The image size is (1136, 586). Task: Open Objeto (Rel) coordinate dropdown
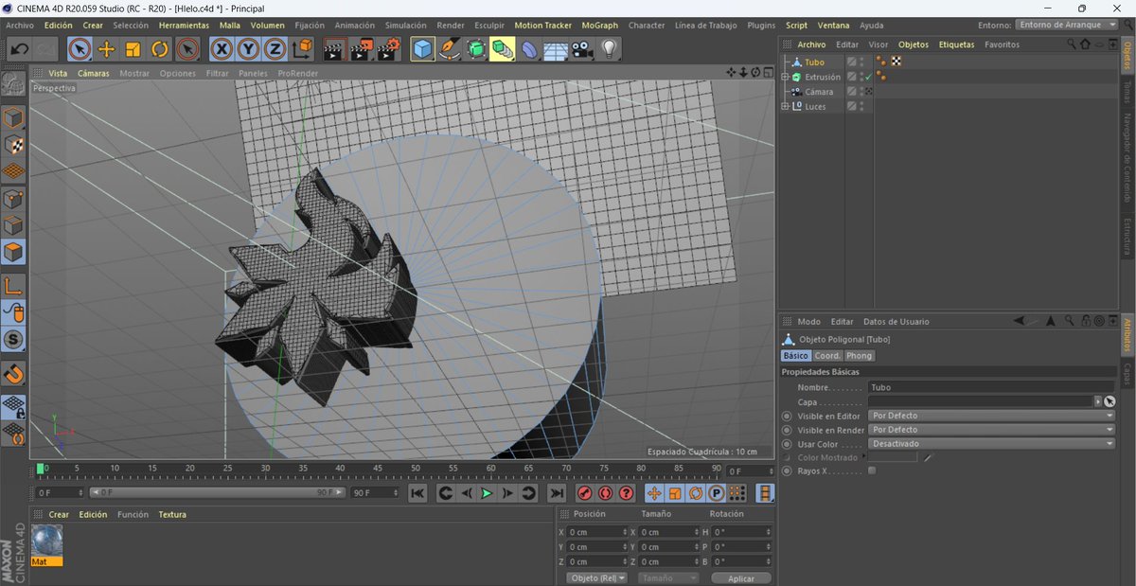tap(597, 577)
